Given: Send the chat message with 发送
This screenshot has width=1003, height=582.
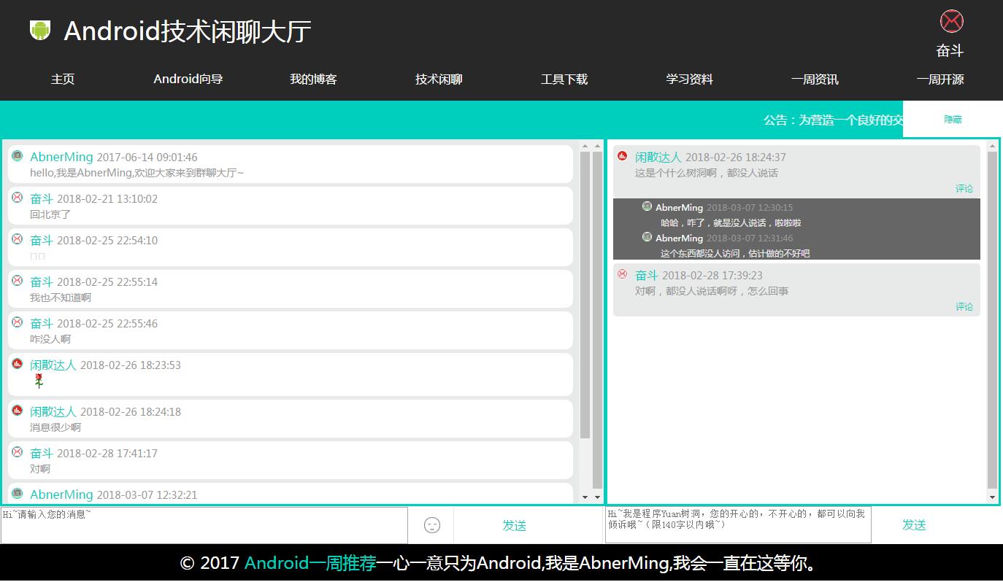Looking at the screenshot, I should click(x=514, y=525).
